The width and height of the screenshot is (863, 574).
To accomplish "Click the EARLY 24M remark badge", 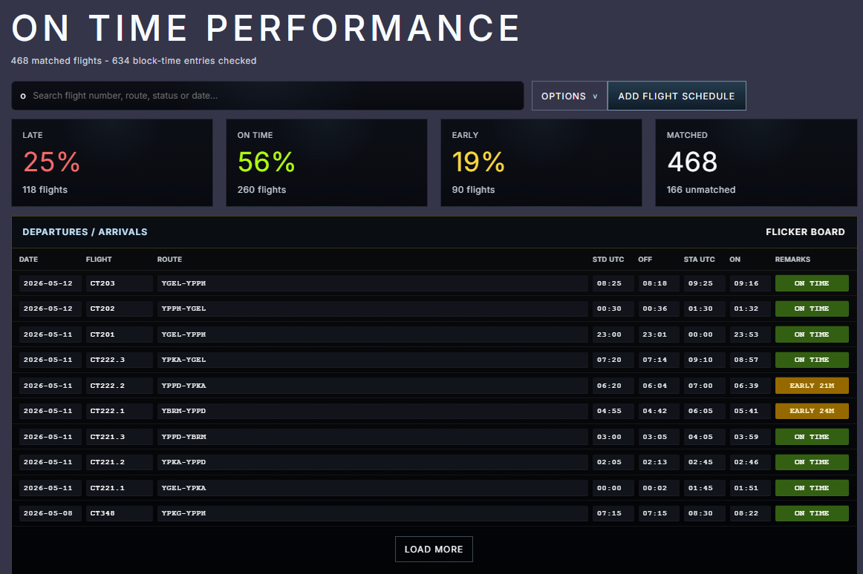I will (812, 412).
